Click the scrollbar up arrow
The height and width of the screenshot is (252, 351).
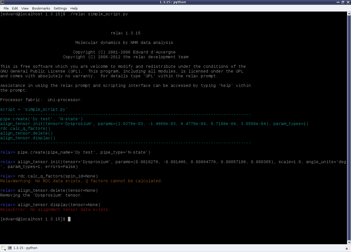coord(349,14)
